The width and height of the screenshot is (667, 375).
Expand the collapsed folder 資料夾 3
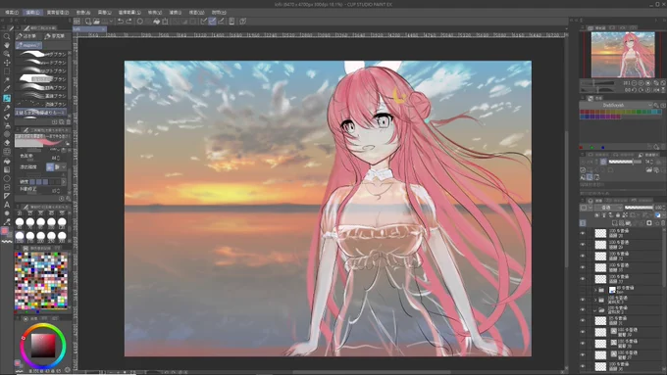(x=595, y=300)
